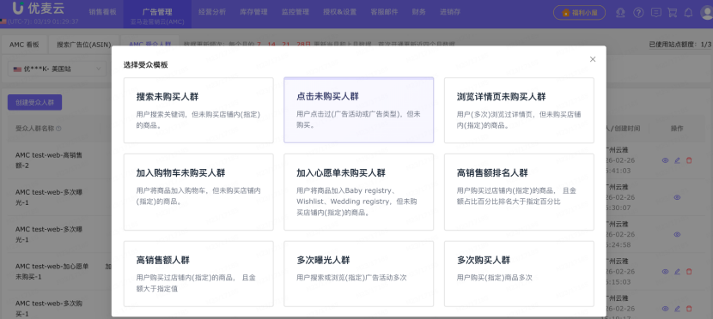The height and width of the screenshot is (319, 713).
Task: Select the 浏览详情页未购买人群 template
Action: click(520, 111)
